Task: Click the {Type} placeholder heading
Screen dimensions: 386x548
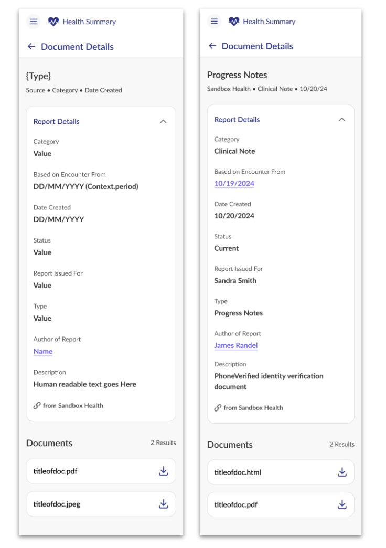Action: 38,76
